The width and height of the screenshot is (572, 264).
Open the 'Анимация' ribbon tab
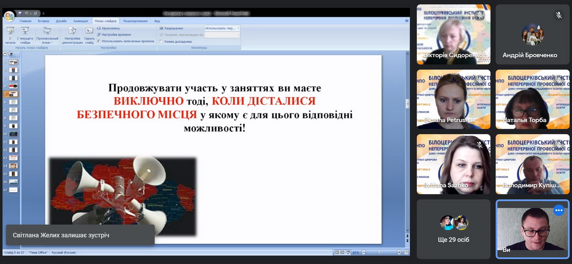point(80,21)
